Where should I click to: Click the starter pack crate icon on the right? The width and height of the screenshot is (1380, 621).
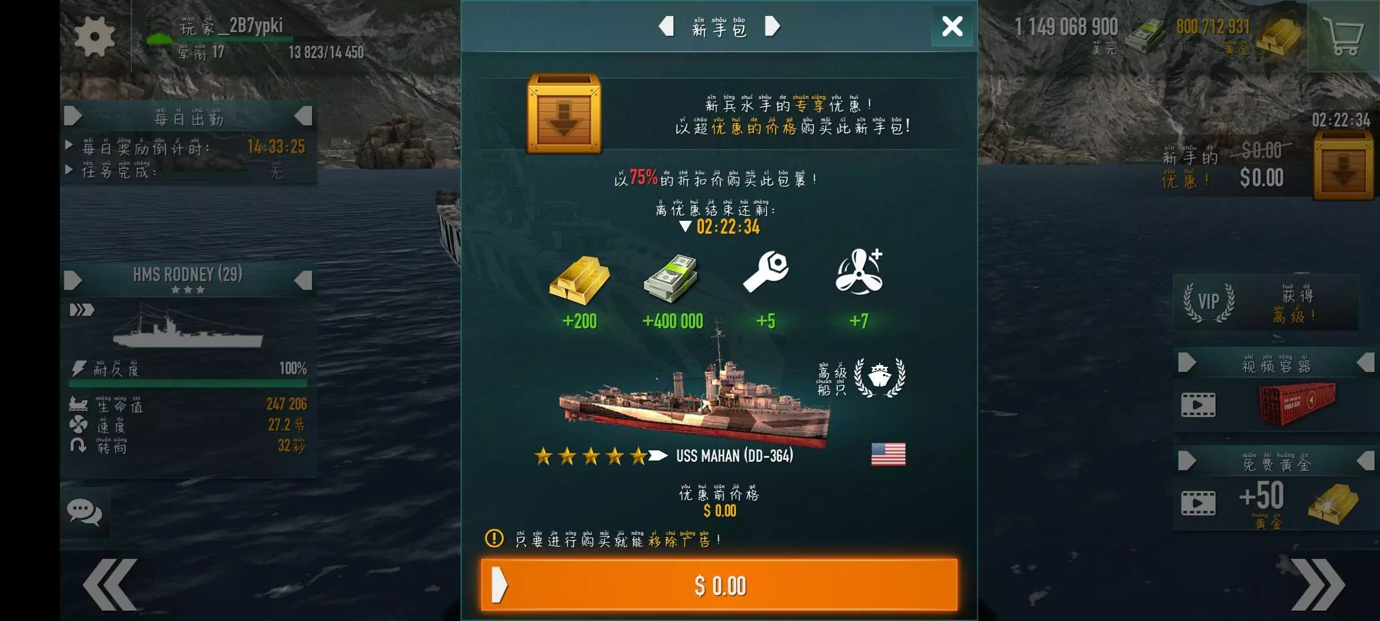[1343, 166]
